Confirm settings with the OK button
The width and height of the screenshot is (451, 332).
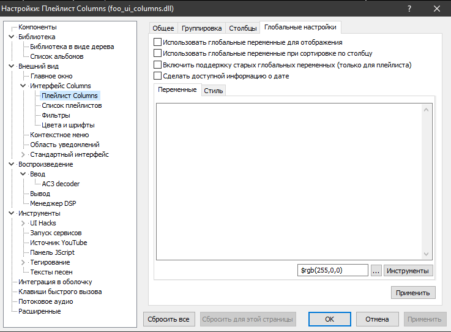click(x=329, y=319)
